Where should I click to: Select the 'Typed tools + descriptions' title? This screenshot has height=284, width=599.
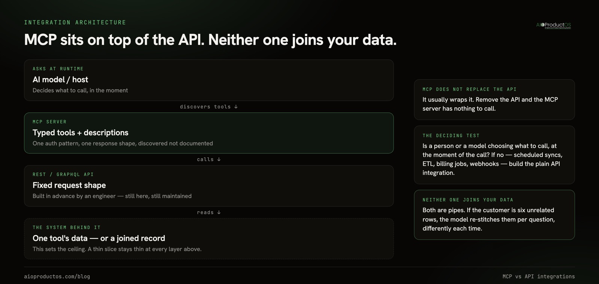coord(80,133)
